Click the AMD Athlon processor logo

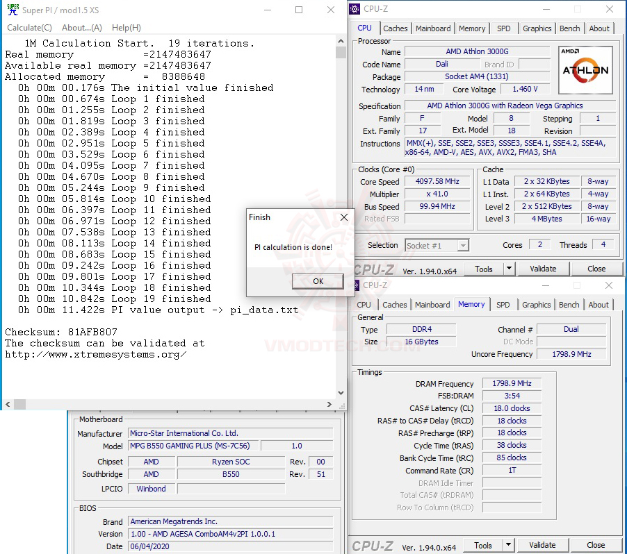click(x=585, y=70)
